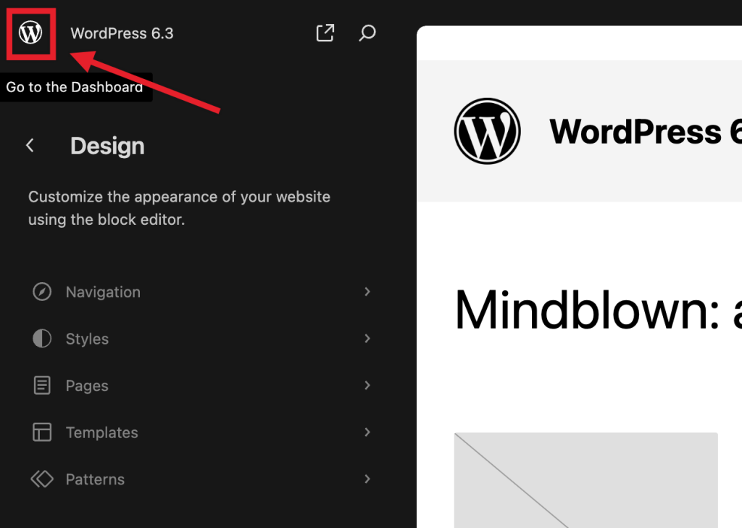The height and width of the screenshot is (528, 742).
Task: Select the Templates layout icon
Action: point(41,432)
